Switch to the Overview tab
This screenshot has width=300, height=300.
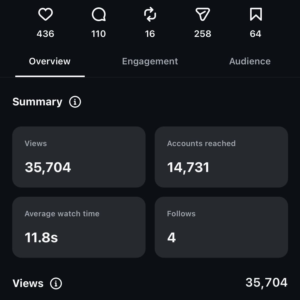(50, 61)
